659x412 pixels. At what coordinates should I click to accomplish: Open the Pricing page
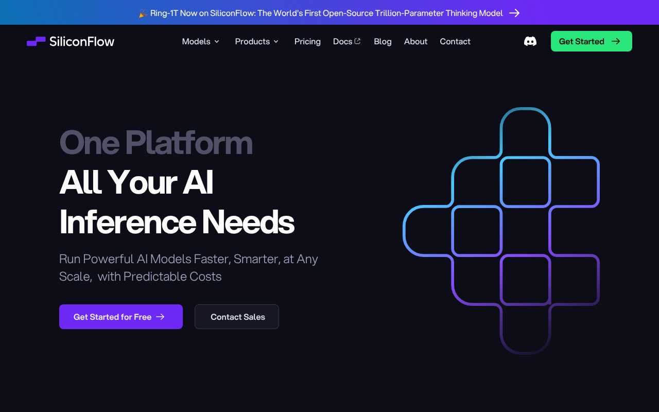click(307, 41)
